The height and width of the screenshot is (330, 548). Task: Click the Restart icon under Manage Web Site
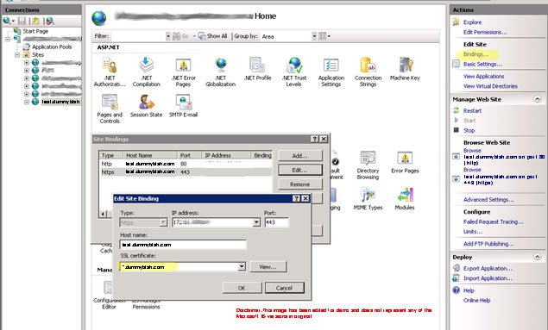click(x=456, y=110)
